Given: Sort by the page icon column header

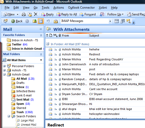Looking at the screenshot, I should (x=51, y=36).
